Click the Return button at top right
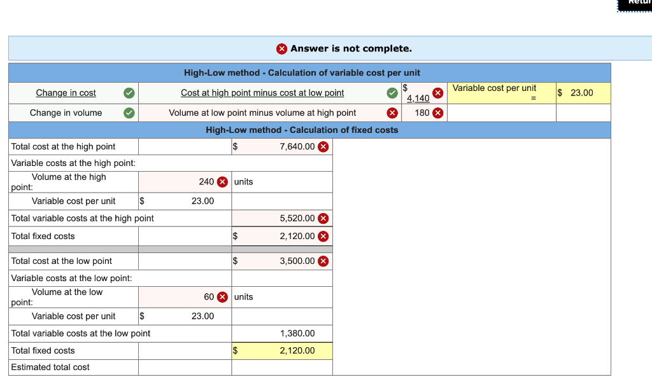Screen dimensions: 652x386 [634, 4]
